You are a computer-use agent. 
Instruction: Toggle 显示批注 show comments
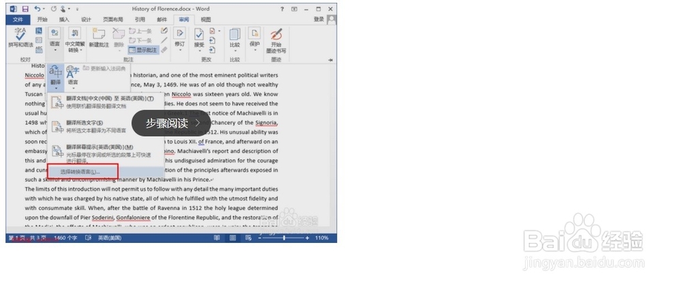[143, 50]
